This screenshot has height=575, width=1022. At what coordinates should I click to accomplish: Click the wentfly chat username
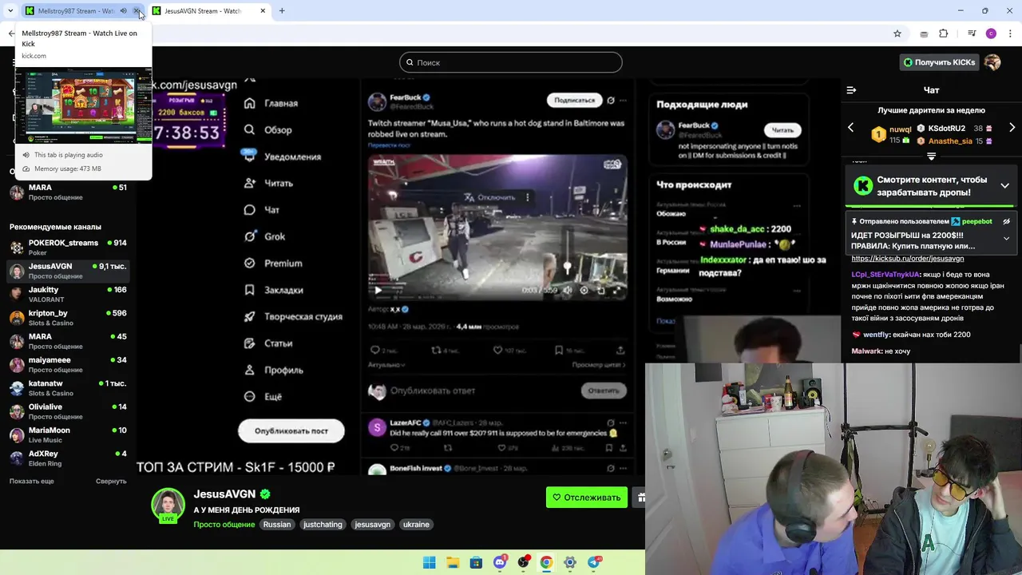point(876,335)
